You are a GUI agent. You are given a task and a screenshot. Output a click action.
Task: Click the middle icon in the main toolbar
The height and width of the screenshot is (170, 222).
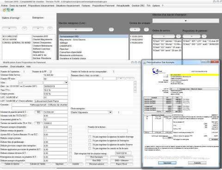click(8, 10)
